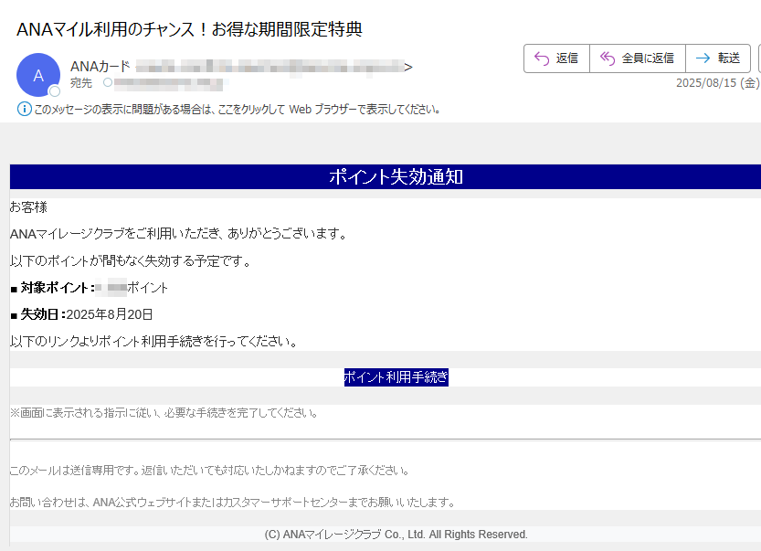Viewport: 761px width, 551px height.
Task: Click the date 2025/08/15 (金)
Action: click(x=718, y=83)
